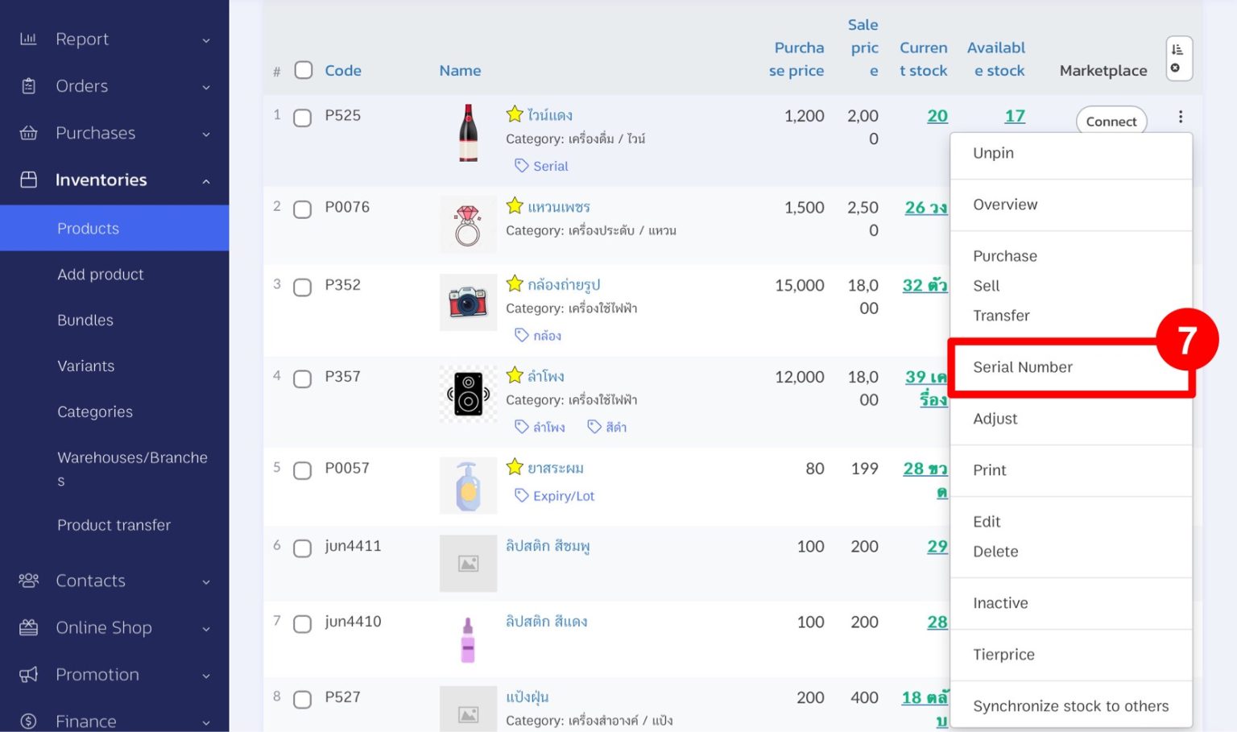Click the Connect marketplace button

click(x=1111, y=122)
